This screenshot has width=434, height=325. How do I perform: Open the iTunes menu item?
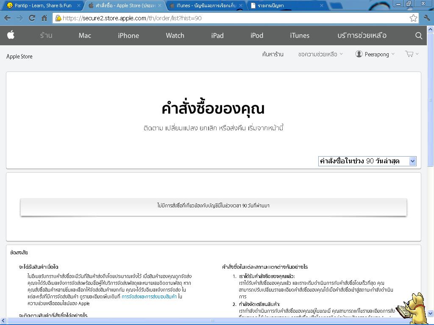point(300,36)
